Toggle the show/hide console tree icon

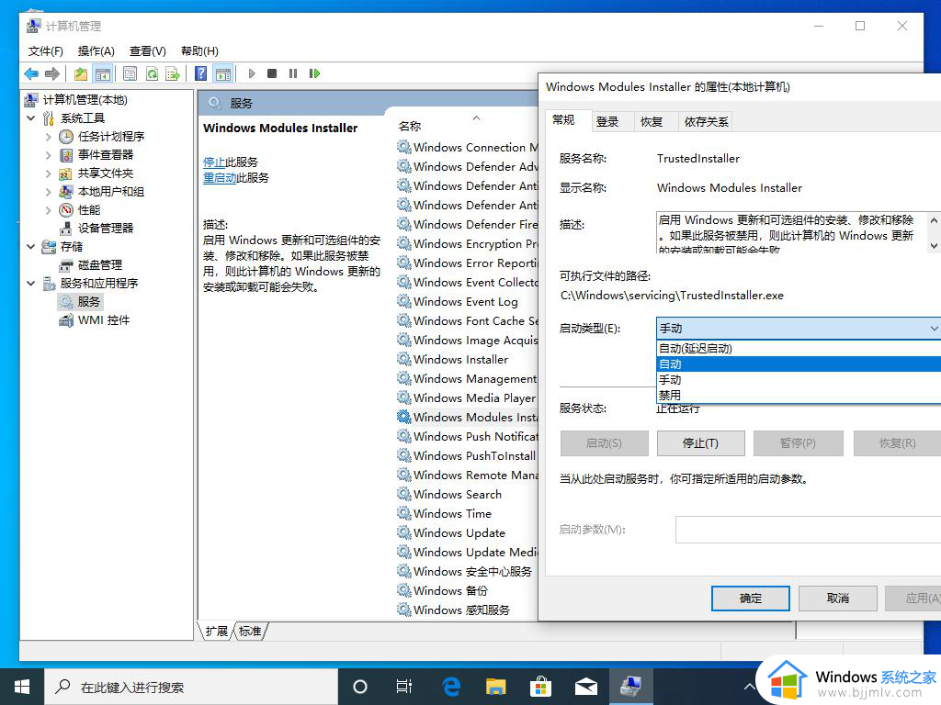103,73
